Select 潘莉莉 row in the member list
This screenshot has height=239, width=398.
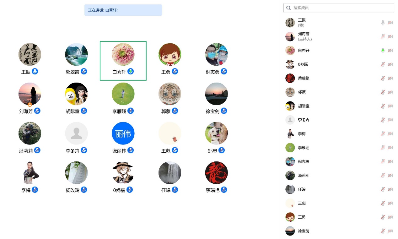pos(339,175)
